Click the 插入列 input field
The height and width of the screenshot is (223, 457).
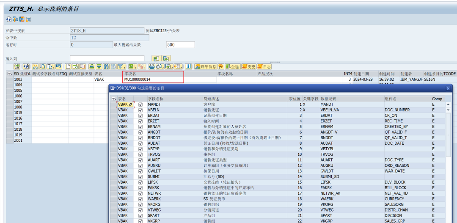[x=107, y=58]
